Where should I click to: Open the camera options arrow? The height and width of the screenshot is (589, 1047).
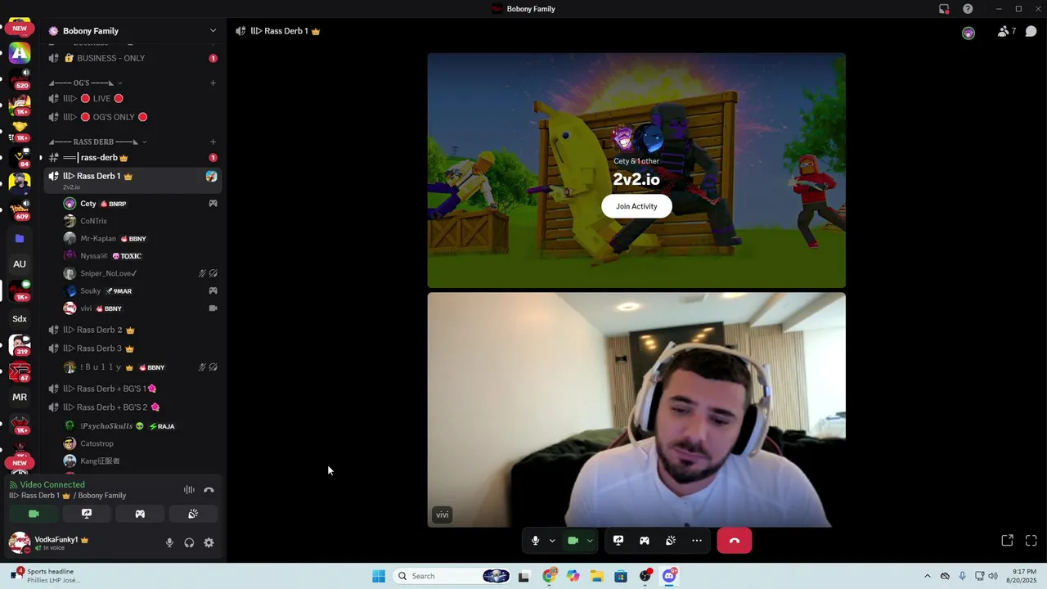pos(590,541)
